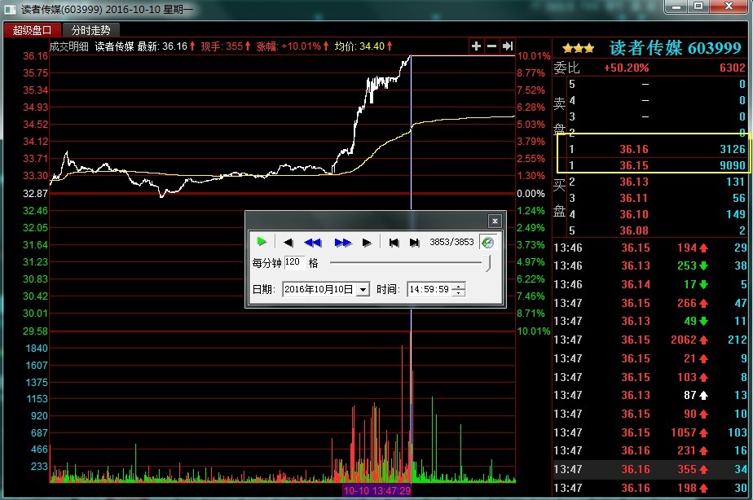The height and width of the screenshot is (500, 753).
Task: Click the 每分钟 speed input field
Action: [x=294, y=263]
